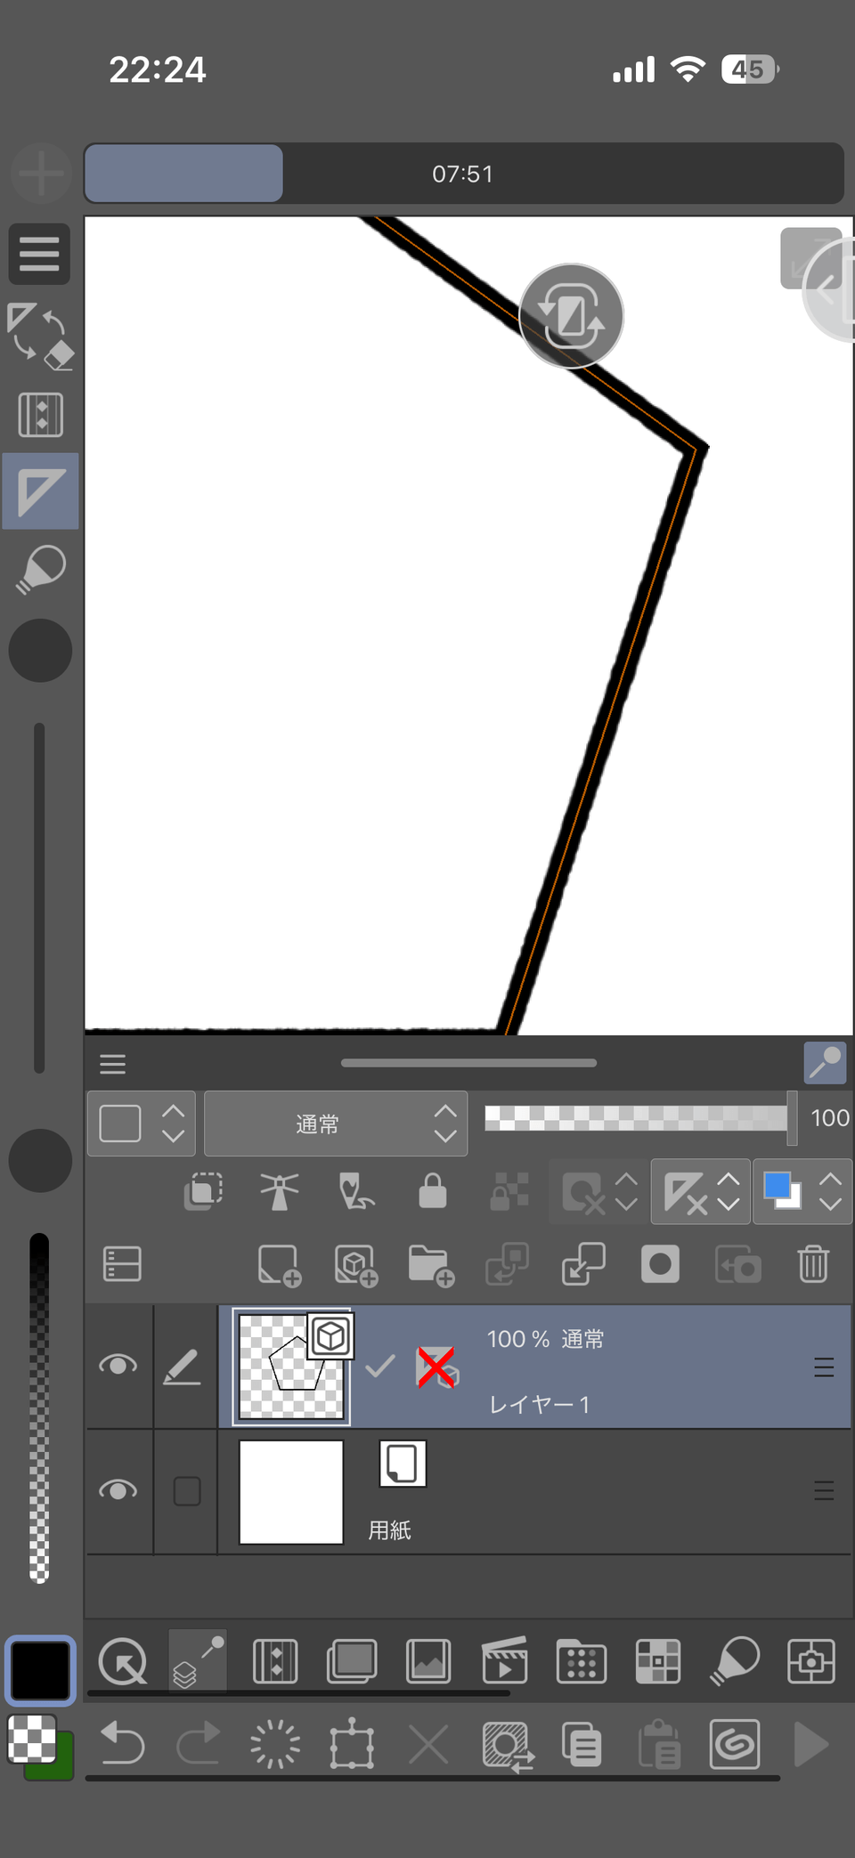The height and width of the screenshot is (1858, 855).
Task: Check the empty box on 用紙 row
Action: [187, 1491]
